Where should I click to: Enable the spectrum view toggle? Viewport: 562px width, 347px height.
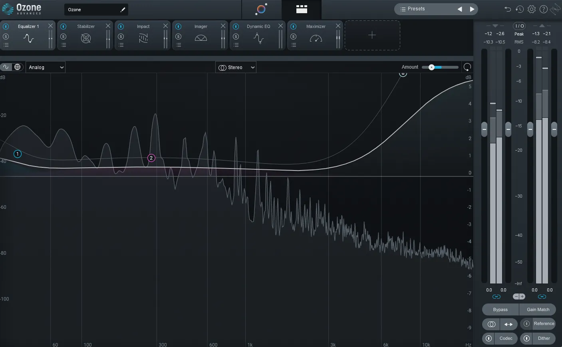6,67
